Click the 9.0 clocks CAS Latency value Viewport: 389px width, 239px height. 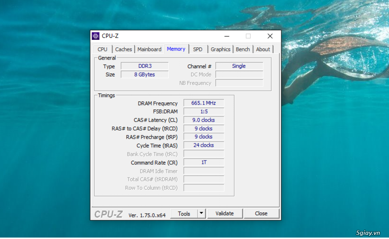204,120
